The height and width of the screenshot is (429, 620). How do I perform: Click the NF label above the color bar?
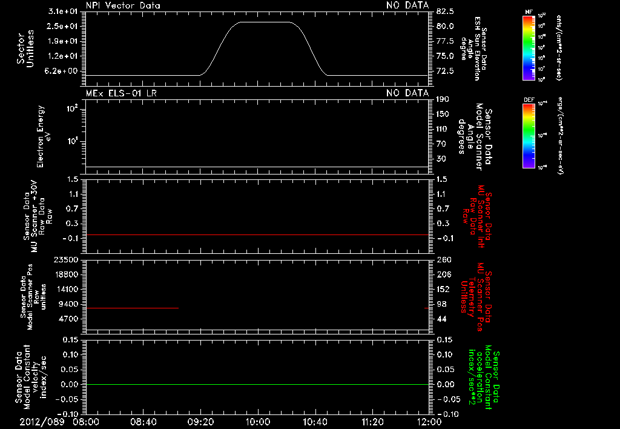pos(529,12)
